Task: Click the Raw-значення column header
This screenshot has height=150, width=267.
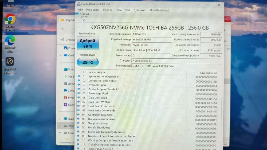Action: [x=209, y=73]
